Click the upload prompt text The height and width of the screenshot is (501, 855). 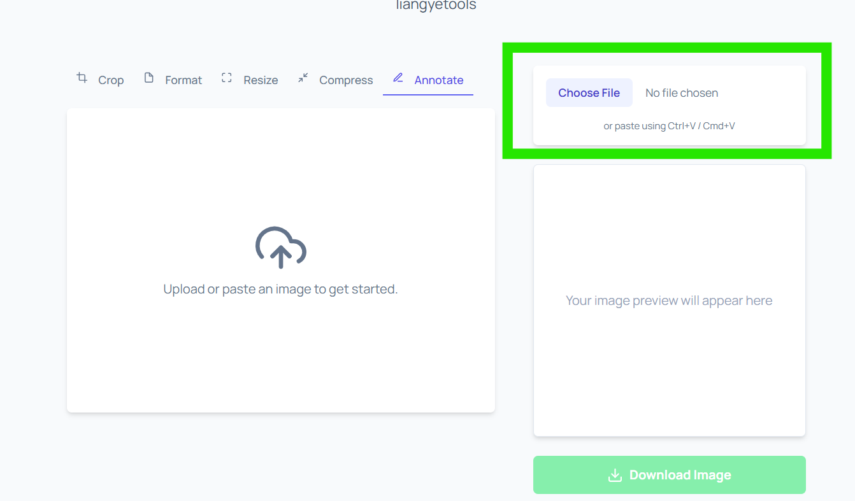coord(280,288)
